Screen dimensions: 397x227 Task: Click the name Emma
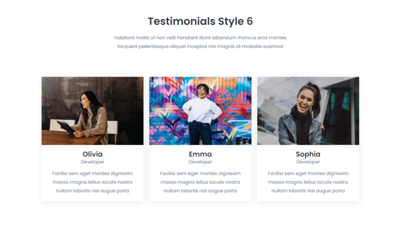coord(200,154)
